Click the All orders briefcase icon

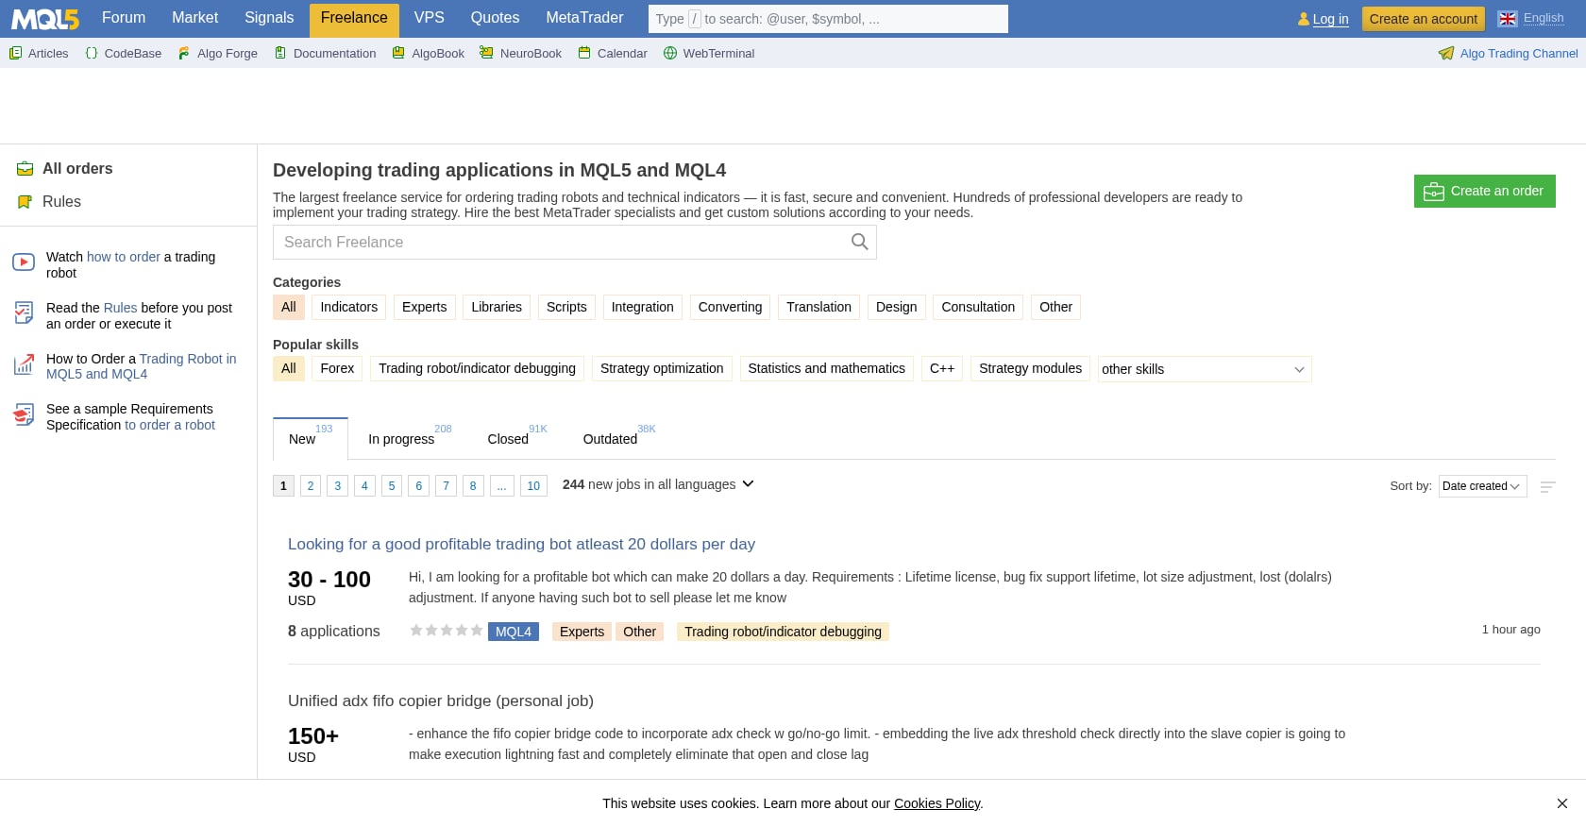point(25,169)
